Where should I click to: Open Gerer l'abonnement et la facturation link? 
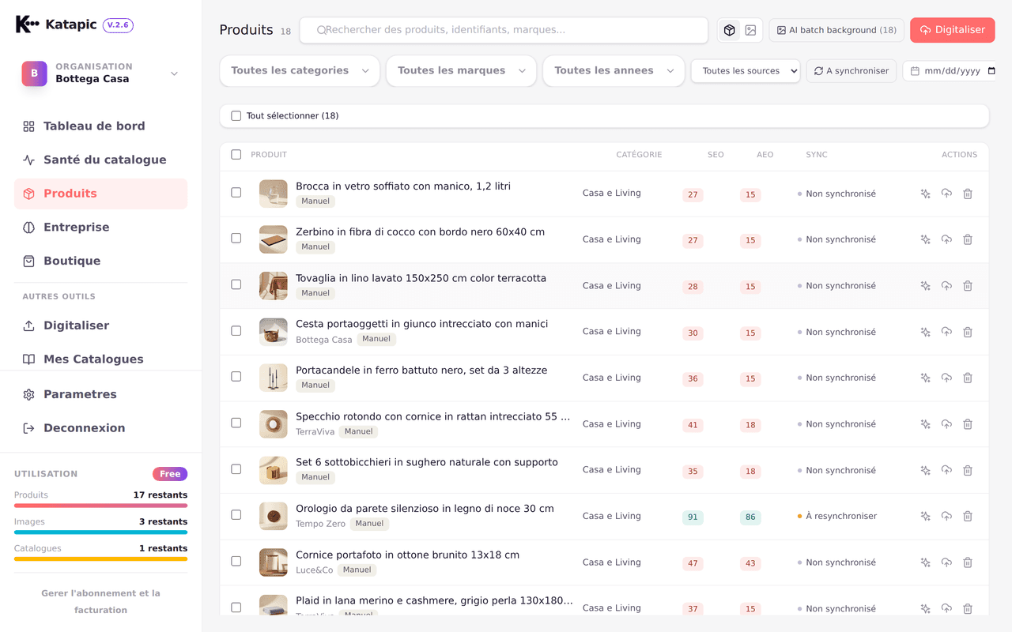coord(100,601)
